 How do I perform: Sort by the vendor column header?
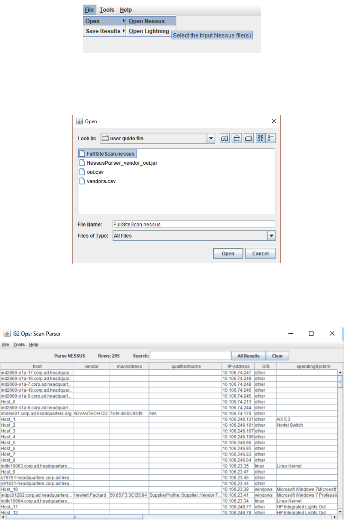coord(91,366)
